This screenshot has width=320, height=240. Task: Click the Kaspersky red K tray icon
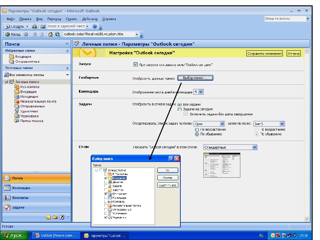(278, 235)
